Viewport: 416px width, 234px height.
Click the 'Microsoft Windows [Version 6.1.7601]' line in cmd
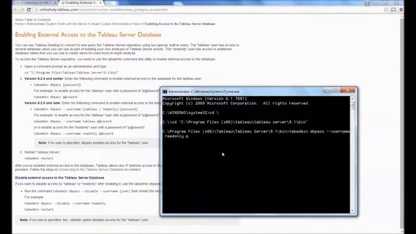click(x=205, y=99)
